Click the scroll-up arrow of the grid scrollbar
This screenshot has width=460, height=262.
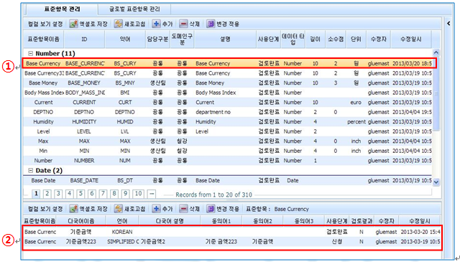point(436,52)
